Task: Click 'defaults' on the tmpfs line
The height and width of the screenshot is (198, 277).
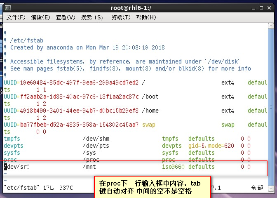Action: (x=202, y=139)
